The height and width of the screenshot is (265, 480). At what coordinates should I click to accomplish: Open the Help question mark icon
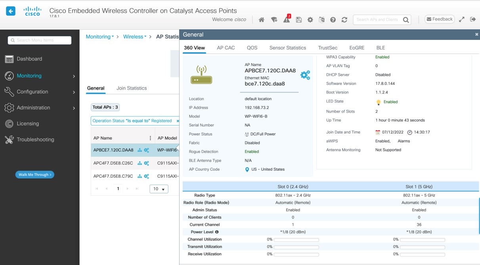pos(333,20)
